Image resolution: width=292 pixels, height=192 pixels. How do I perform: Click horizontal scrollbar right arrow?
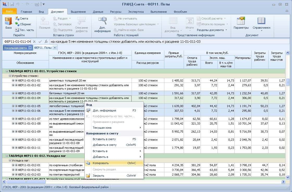[x=283, y=182]
